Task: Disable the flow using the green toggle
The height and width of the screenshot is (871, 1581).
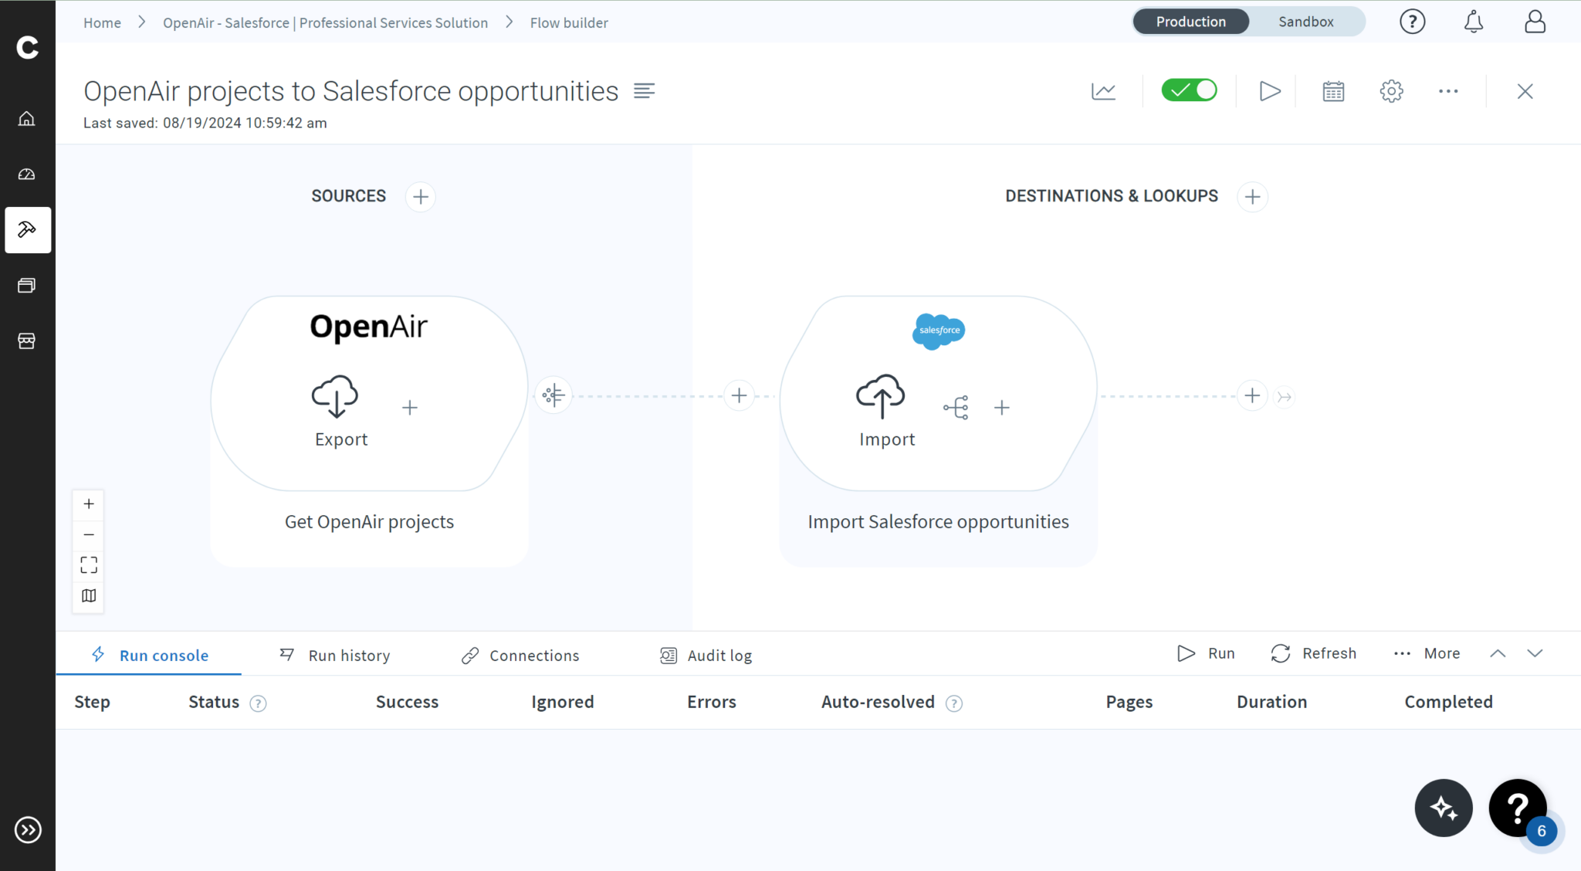Action: click(1190, 90)
